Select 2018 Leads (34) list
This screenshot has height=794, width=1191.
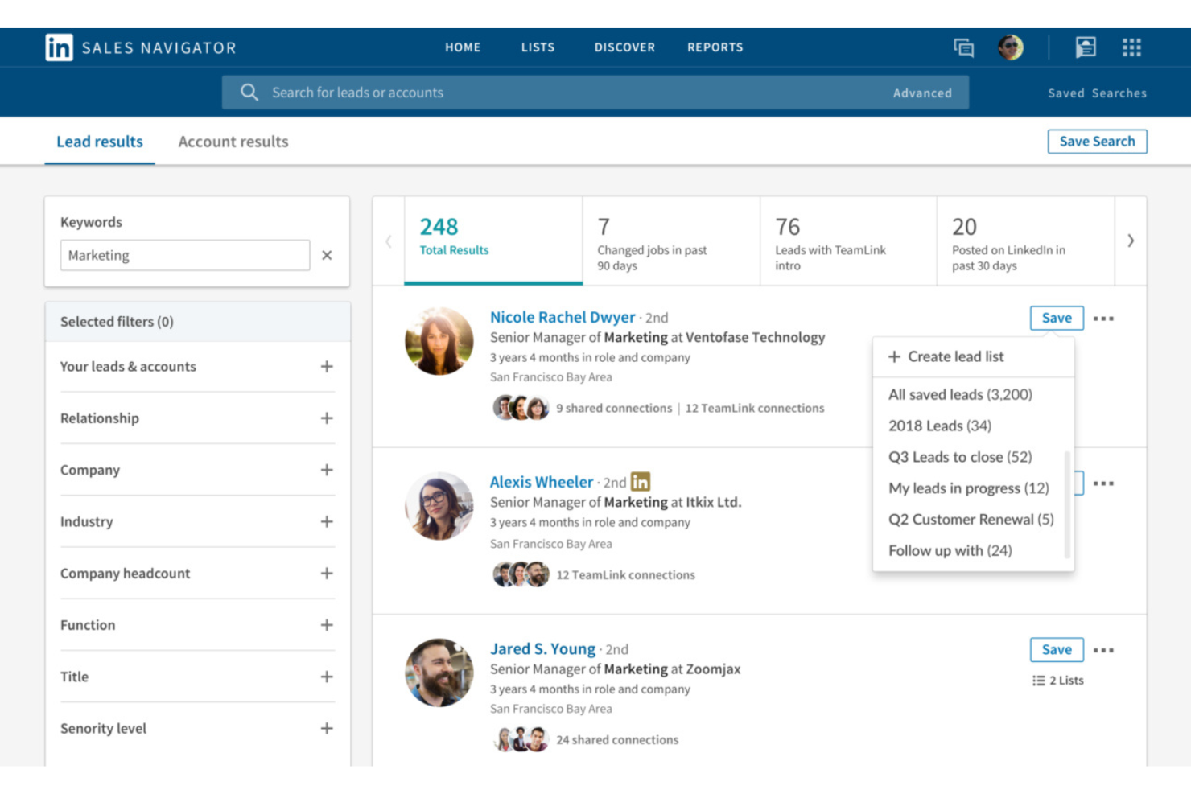point(940,426)
